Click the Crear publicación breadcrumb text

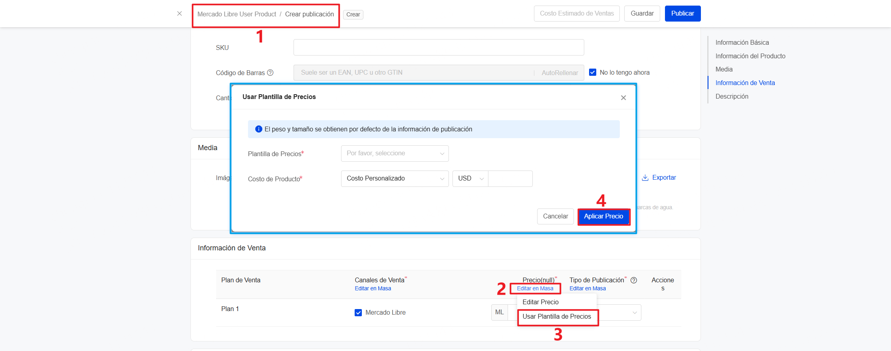[x=310, y=14]
